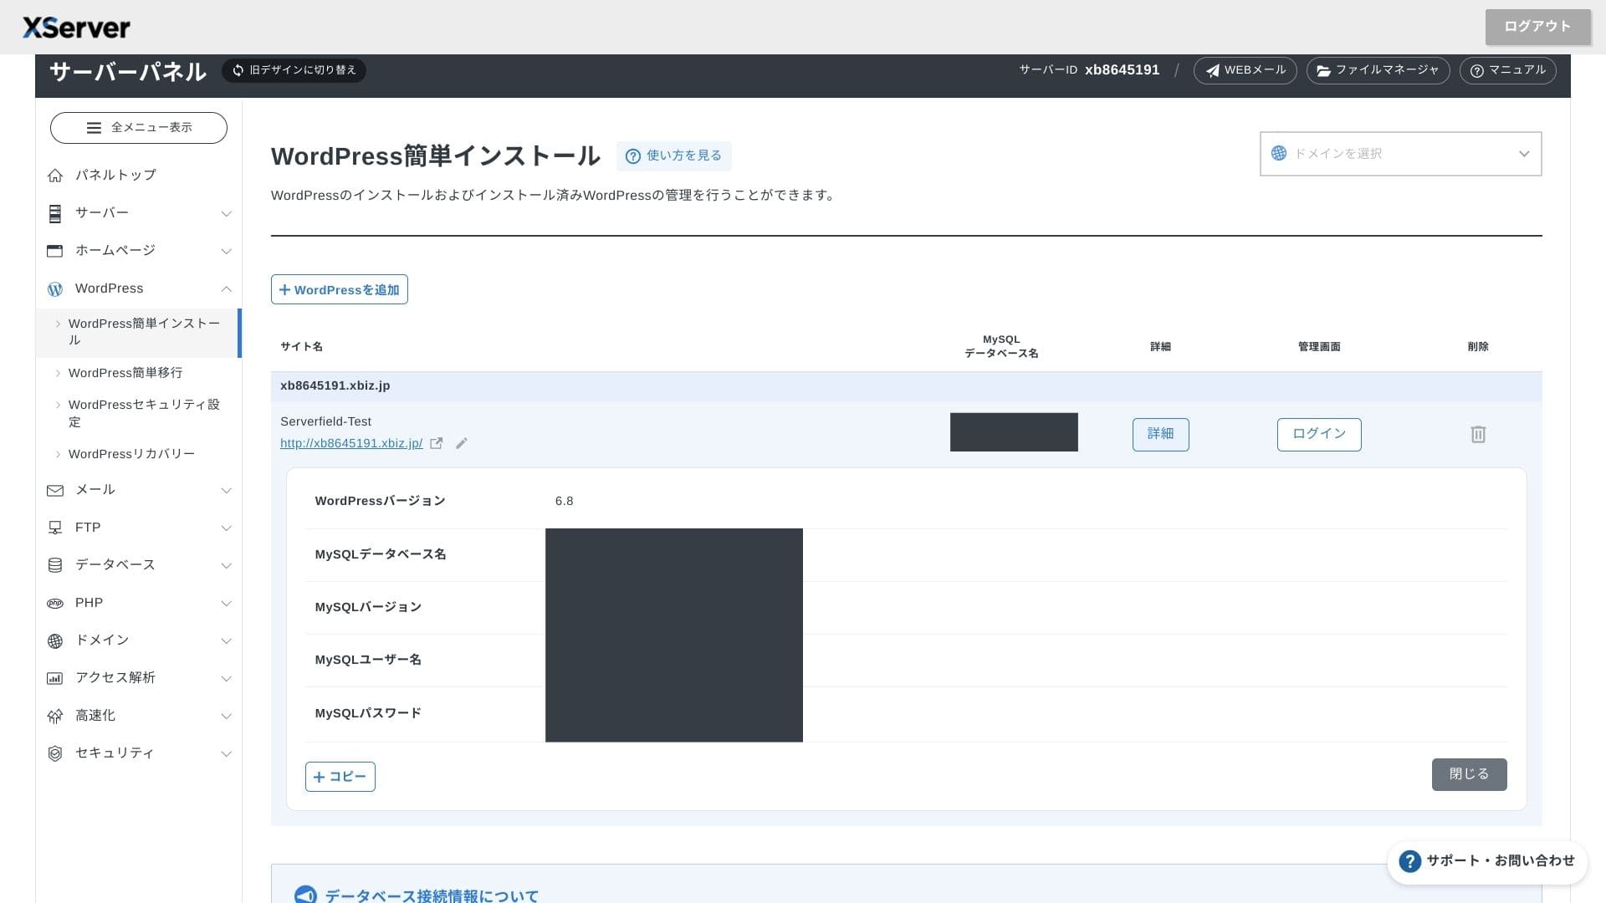Expand the データベース menu chevron
Viewport: 1606px width, 903px height.
tap(226, 566)
